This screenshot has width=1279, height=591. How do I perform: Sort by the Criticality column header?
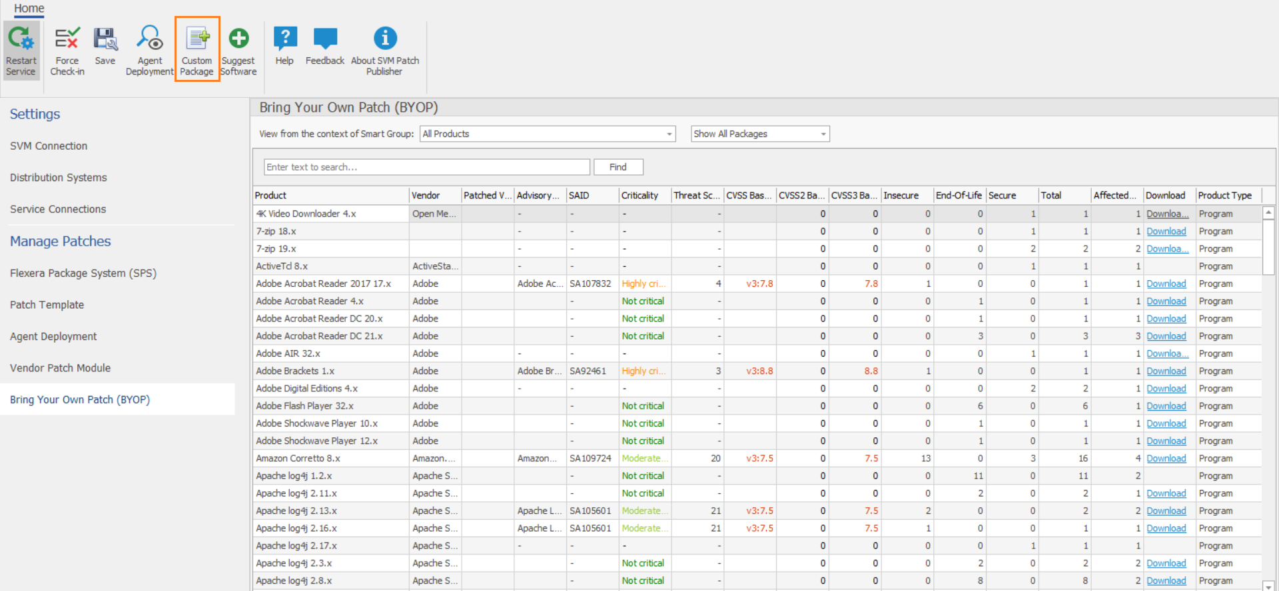point(640,195)
